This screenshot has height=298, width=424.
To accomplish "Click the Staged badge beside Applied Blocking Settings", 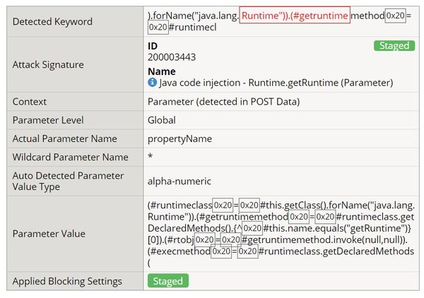I will (x=168, y=281).
